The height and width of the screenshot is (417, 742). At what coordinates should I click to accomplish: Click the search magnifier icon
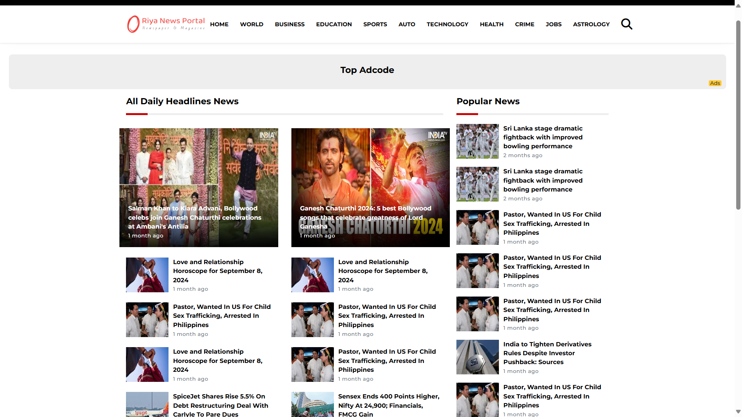click(x=626, y=24)
